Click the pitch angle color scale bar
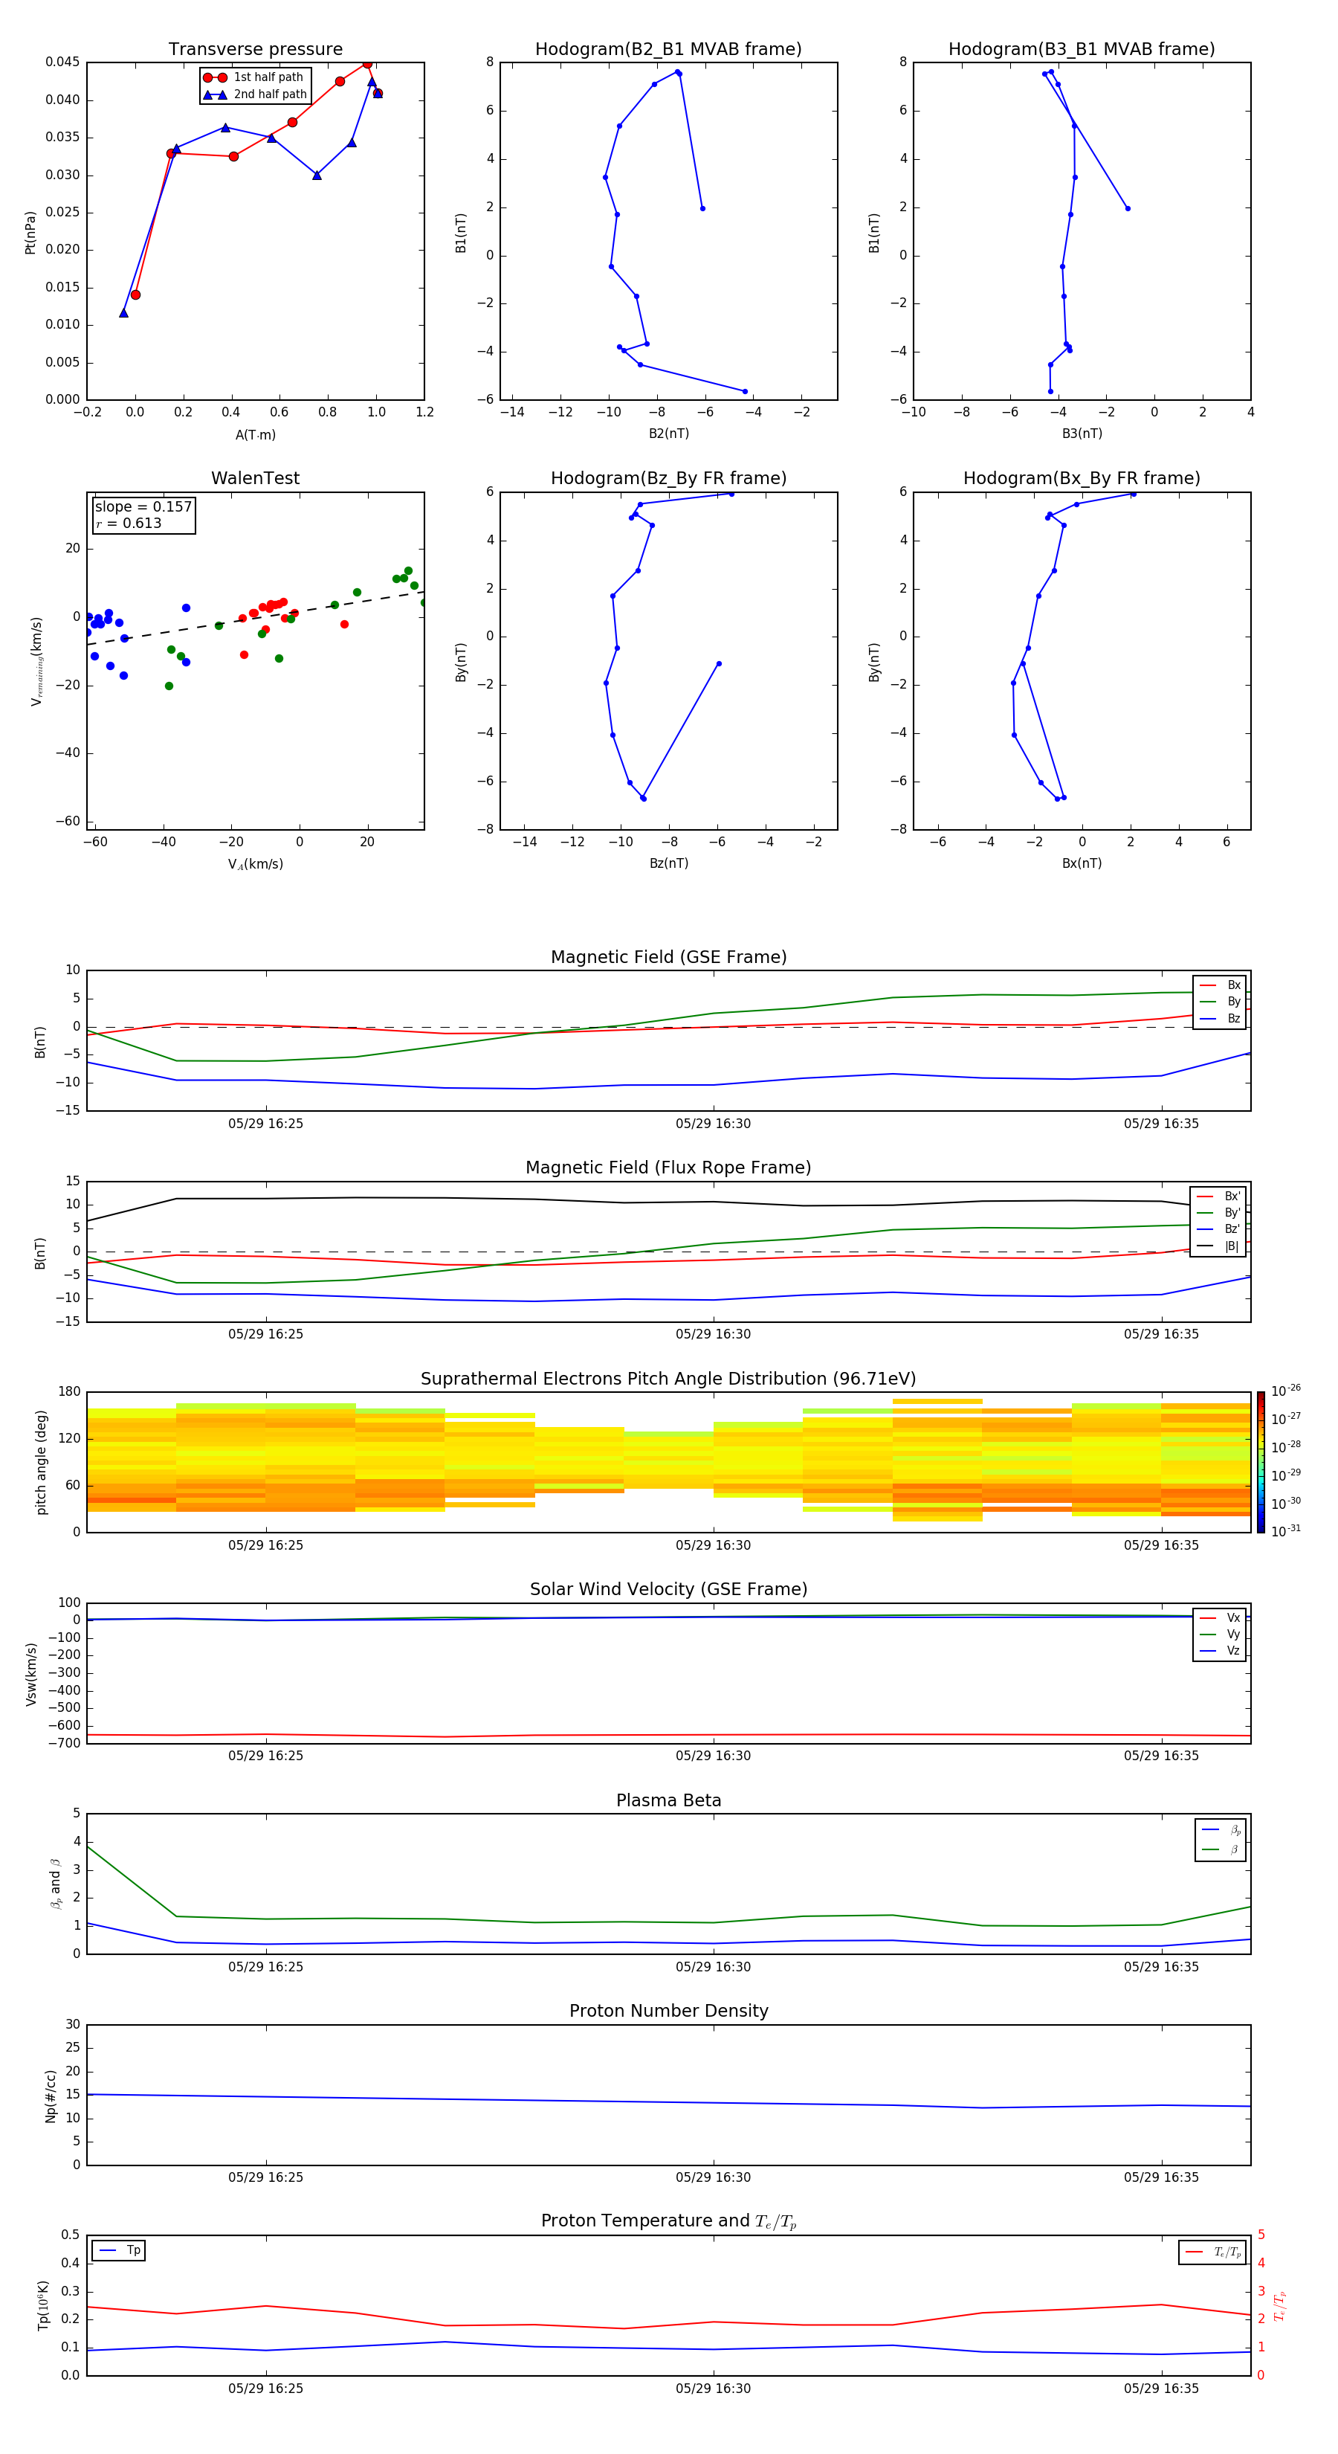 click(x=1261, y=1462)
